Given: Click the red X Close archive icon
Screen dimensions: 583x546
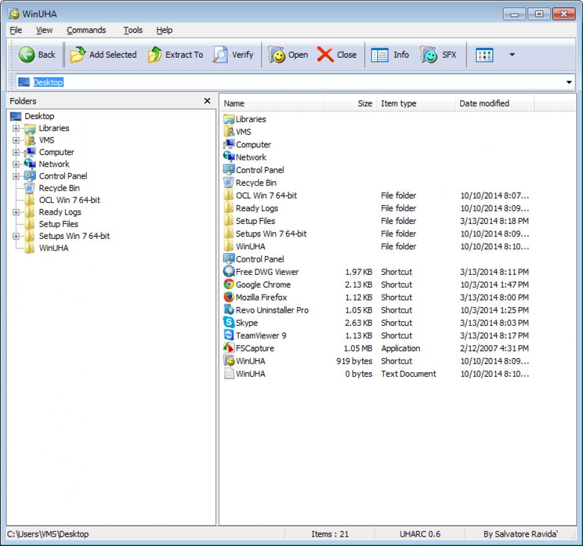Looking at the screenshot, I should pos(325,55).
